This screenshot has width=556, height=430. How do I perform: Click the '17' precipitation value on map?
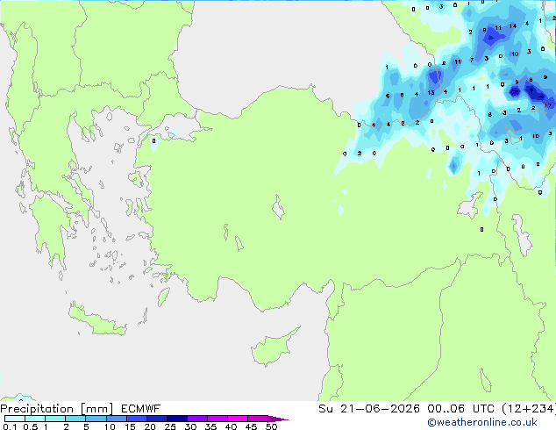point(548,105)
